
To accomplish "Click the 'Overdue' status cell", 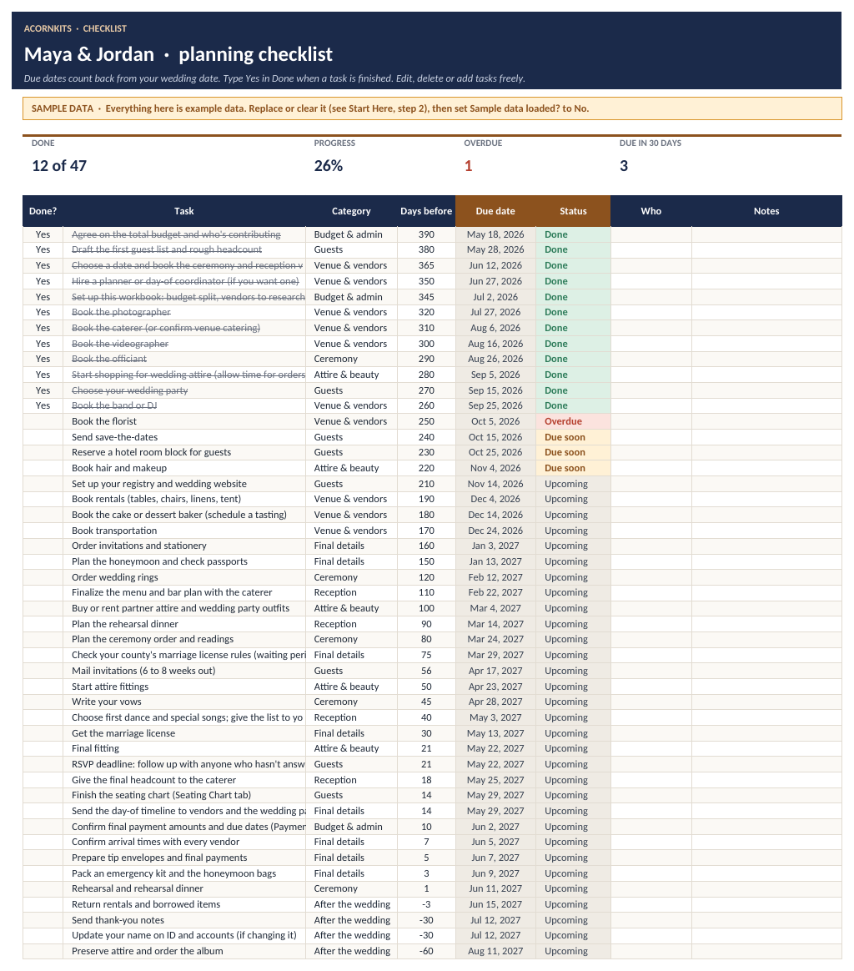I will (x=573, y=421).
